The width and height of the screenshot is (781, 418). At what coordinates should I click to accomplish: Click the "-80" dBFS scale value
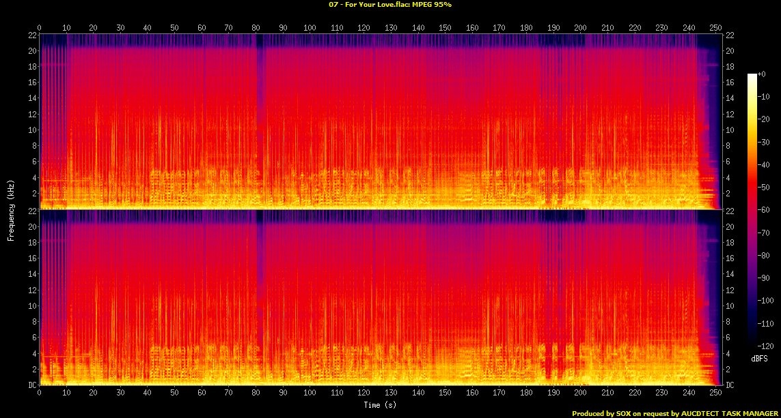click(763, 256)
